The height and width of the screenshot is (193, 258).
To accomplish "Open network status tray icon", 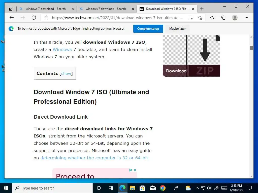I will (203, 188).
